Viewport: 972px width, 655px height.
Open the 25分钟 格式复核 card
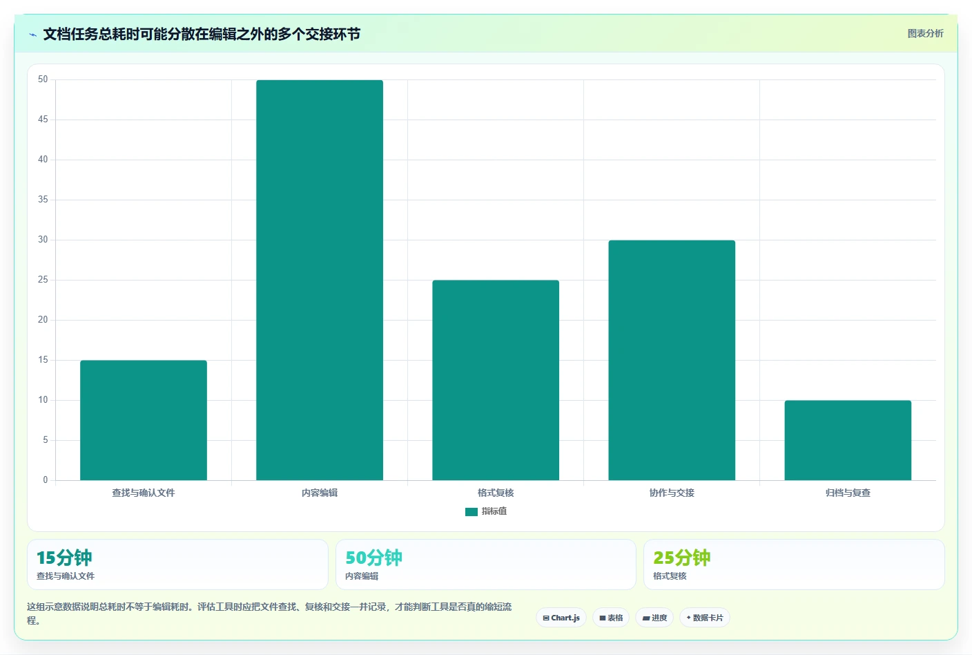[794, 564]
